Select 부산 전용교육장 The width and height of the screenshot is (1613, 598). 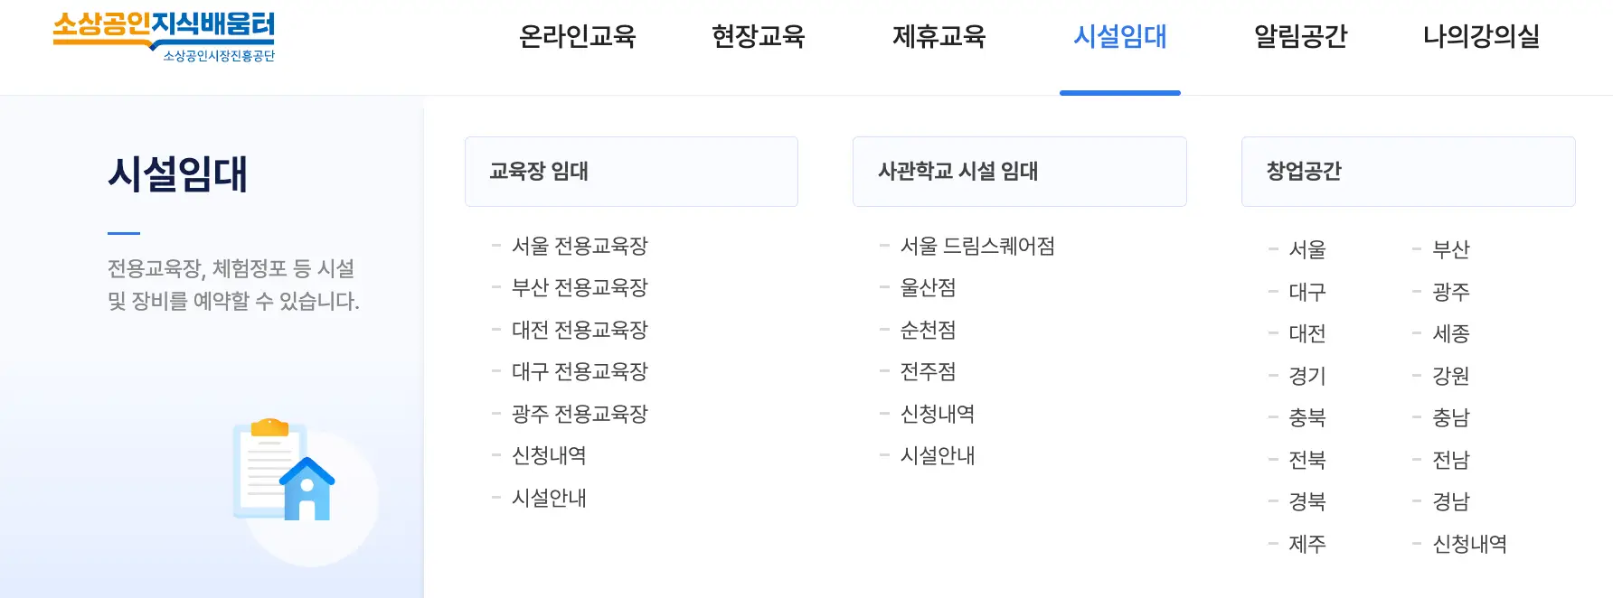(x=579, y=287)
